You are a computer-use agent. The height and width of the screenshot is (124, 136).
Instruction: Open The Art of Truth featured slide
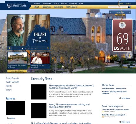[29, 30]
